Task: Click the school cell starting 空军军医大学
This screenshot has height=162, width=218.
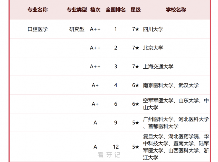Action: pos(176,104)
